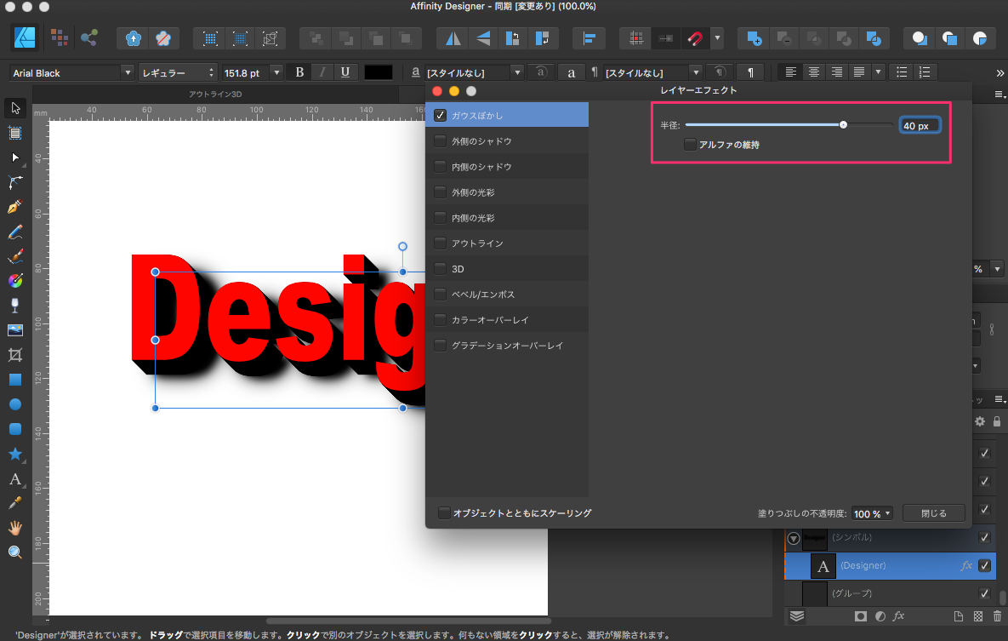The image size is (1008, 641).
Task: Open paragraph style [スタイルなし] dropdown
Action: [x=696, y=72]
